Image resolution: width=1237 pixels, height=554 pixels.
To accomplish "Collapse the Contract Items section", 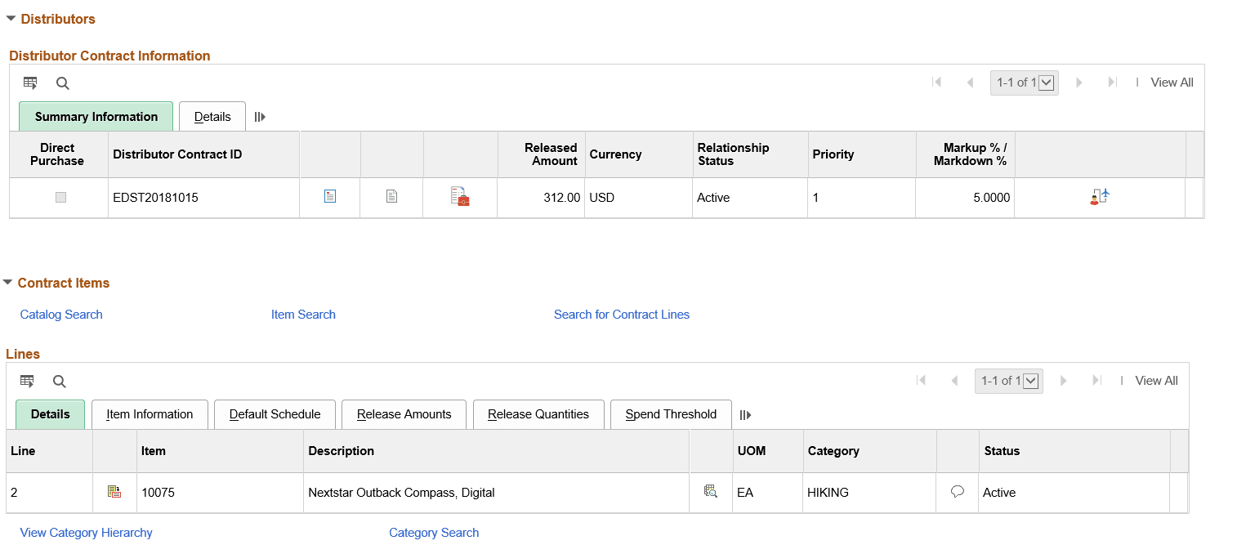I will [x=9, y=282].
